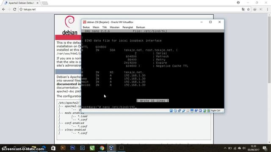Image resolution: width=271 pixels, height=152 pixels.
Task: Click the keyboard capture icon beside Right Ctrl
Action: (x=209, y=111)
